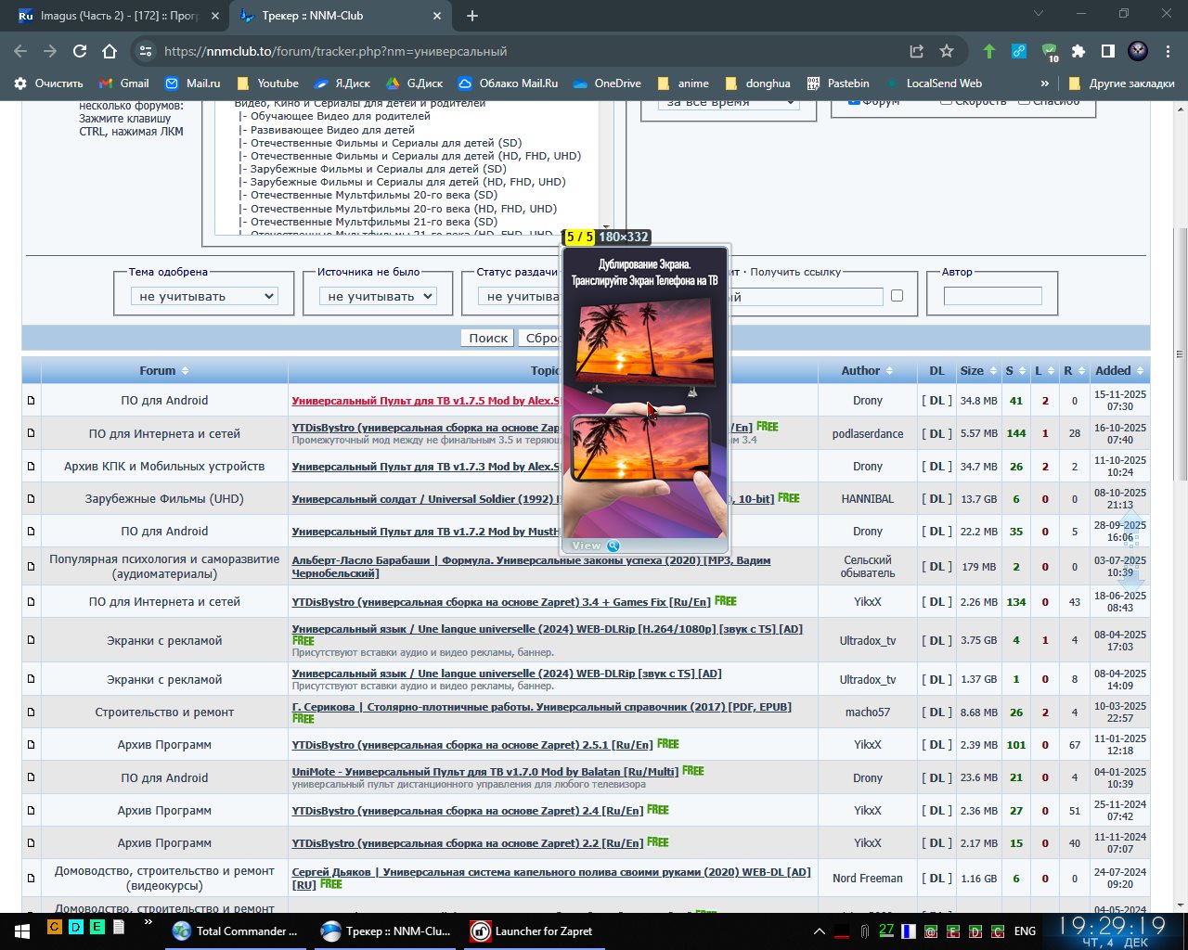Open the Launcher for Zapret taskbar app
Viewport: 1188px width, 950px height.
tap(532, 931)
